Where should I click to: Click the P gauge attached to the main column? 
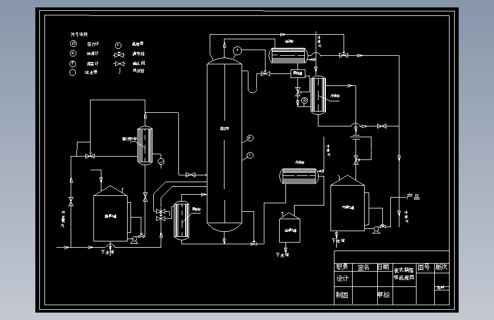click(250, 138)
